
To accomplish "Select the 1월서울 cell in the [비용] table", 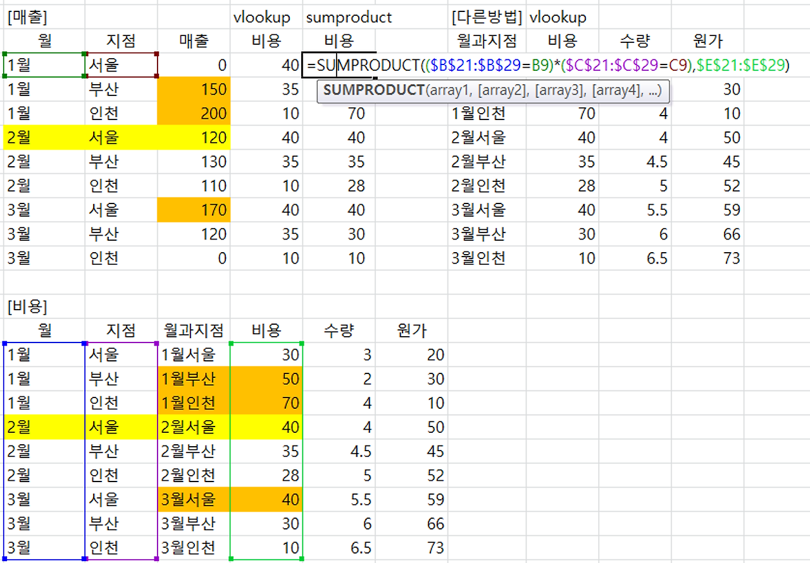I will click(x=194, y=354).
